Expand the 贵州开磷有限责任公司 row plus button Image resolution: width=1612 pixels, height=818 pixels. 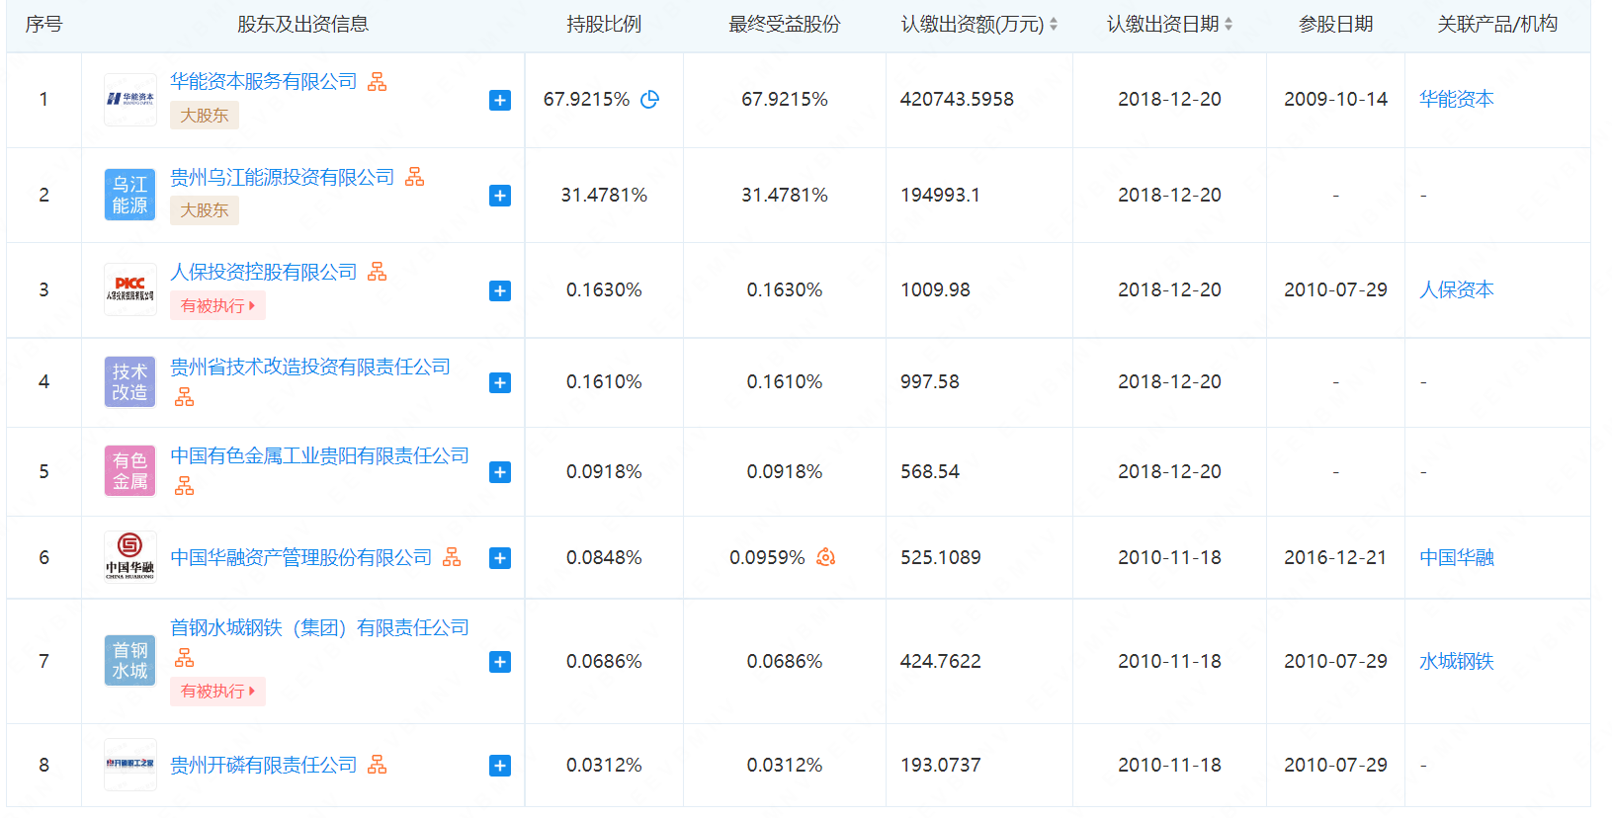point(500,766)
